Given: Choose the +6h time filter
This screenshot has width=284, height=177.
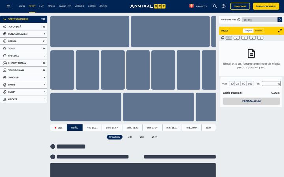Looking at the screenshot, I should [x=142, y=137].
